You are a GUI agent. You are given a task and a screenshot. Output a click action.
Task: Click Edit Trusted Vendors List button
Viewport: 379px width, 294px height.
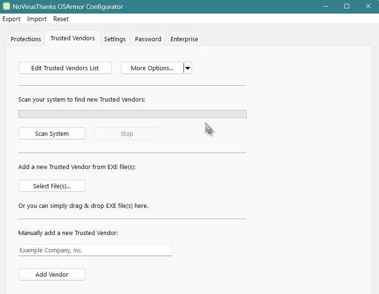[65, 68]
